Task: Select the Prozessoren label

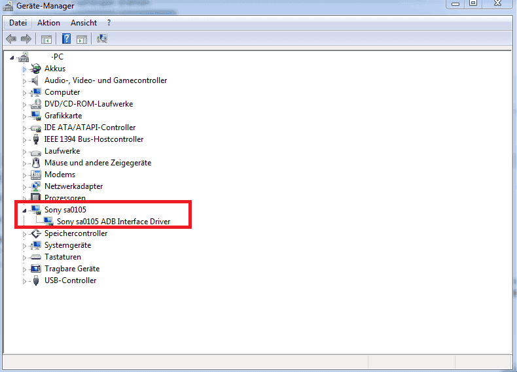Action: click(x=65, y=198)
